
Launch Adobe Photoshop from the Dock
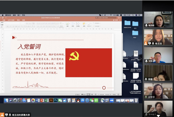pos(56,100)
